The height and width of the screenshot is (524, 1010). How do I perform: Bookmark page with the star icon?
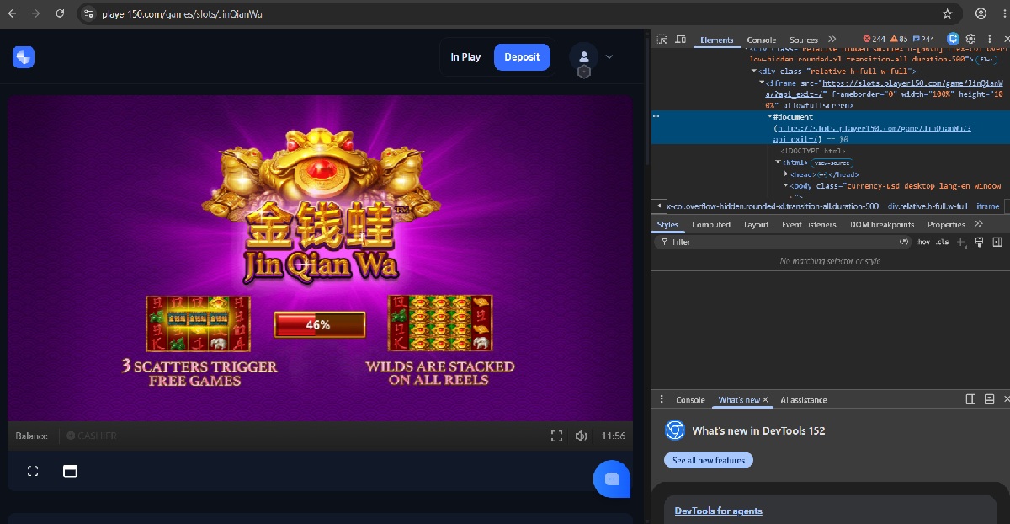(947, 13)
